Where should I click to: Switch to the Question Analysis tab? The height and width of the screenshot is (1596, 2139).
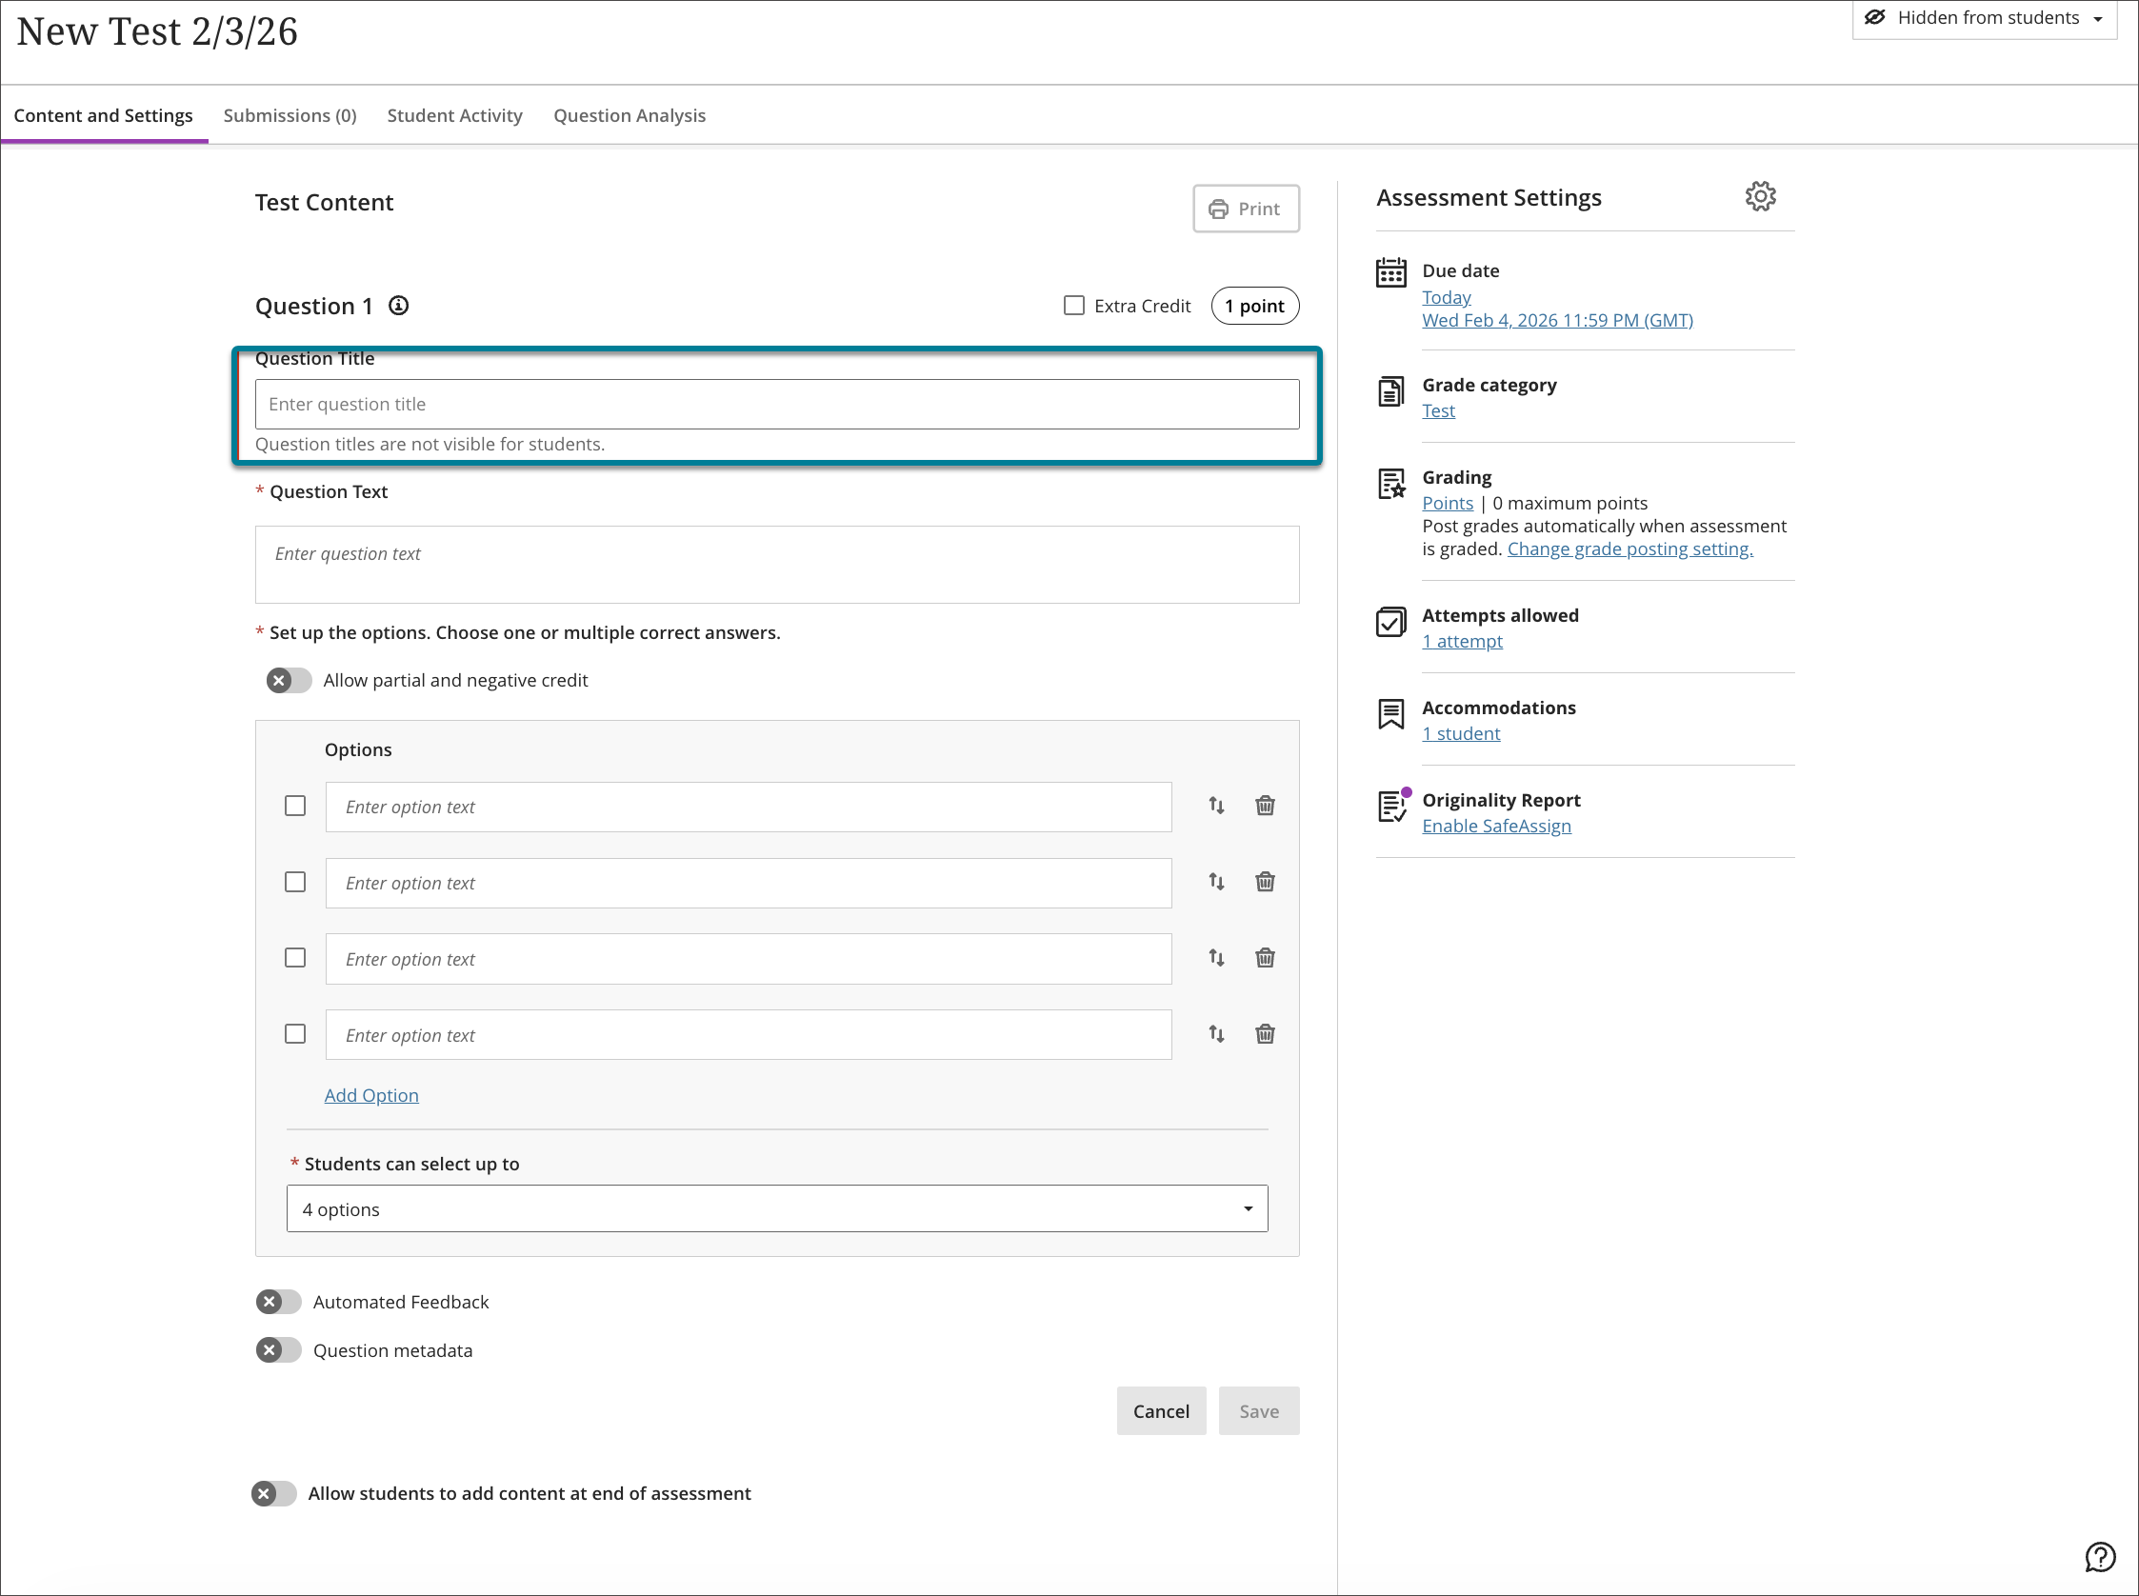click(629, 115)
